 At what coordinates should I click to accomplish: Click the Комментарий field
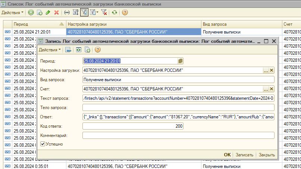pos(178,135)
